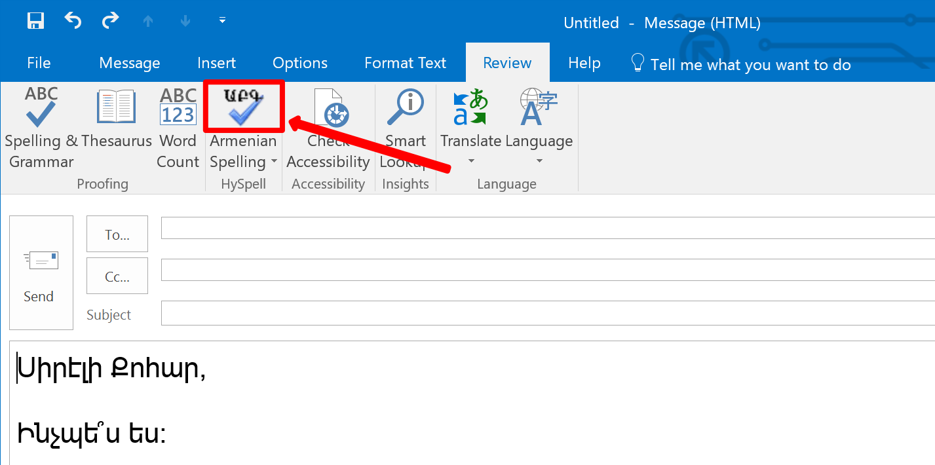Viewport: 935px width, 465px height.
Task: Click the Word Count icon
Action: pos(178,107)
